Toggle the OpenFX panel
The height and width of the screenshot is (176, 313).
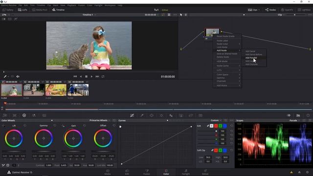tap(287, 10)
